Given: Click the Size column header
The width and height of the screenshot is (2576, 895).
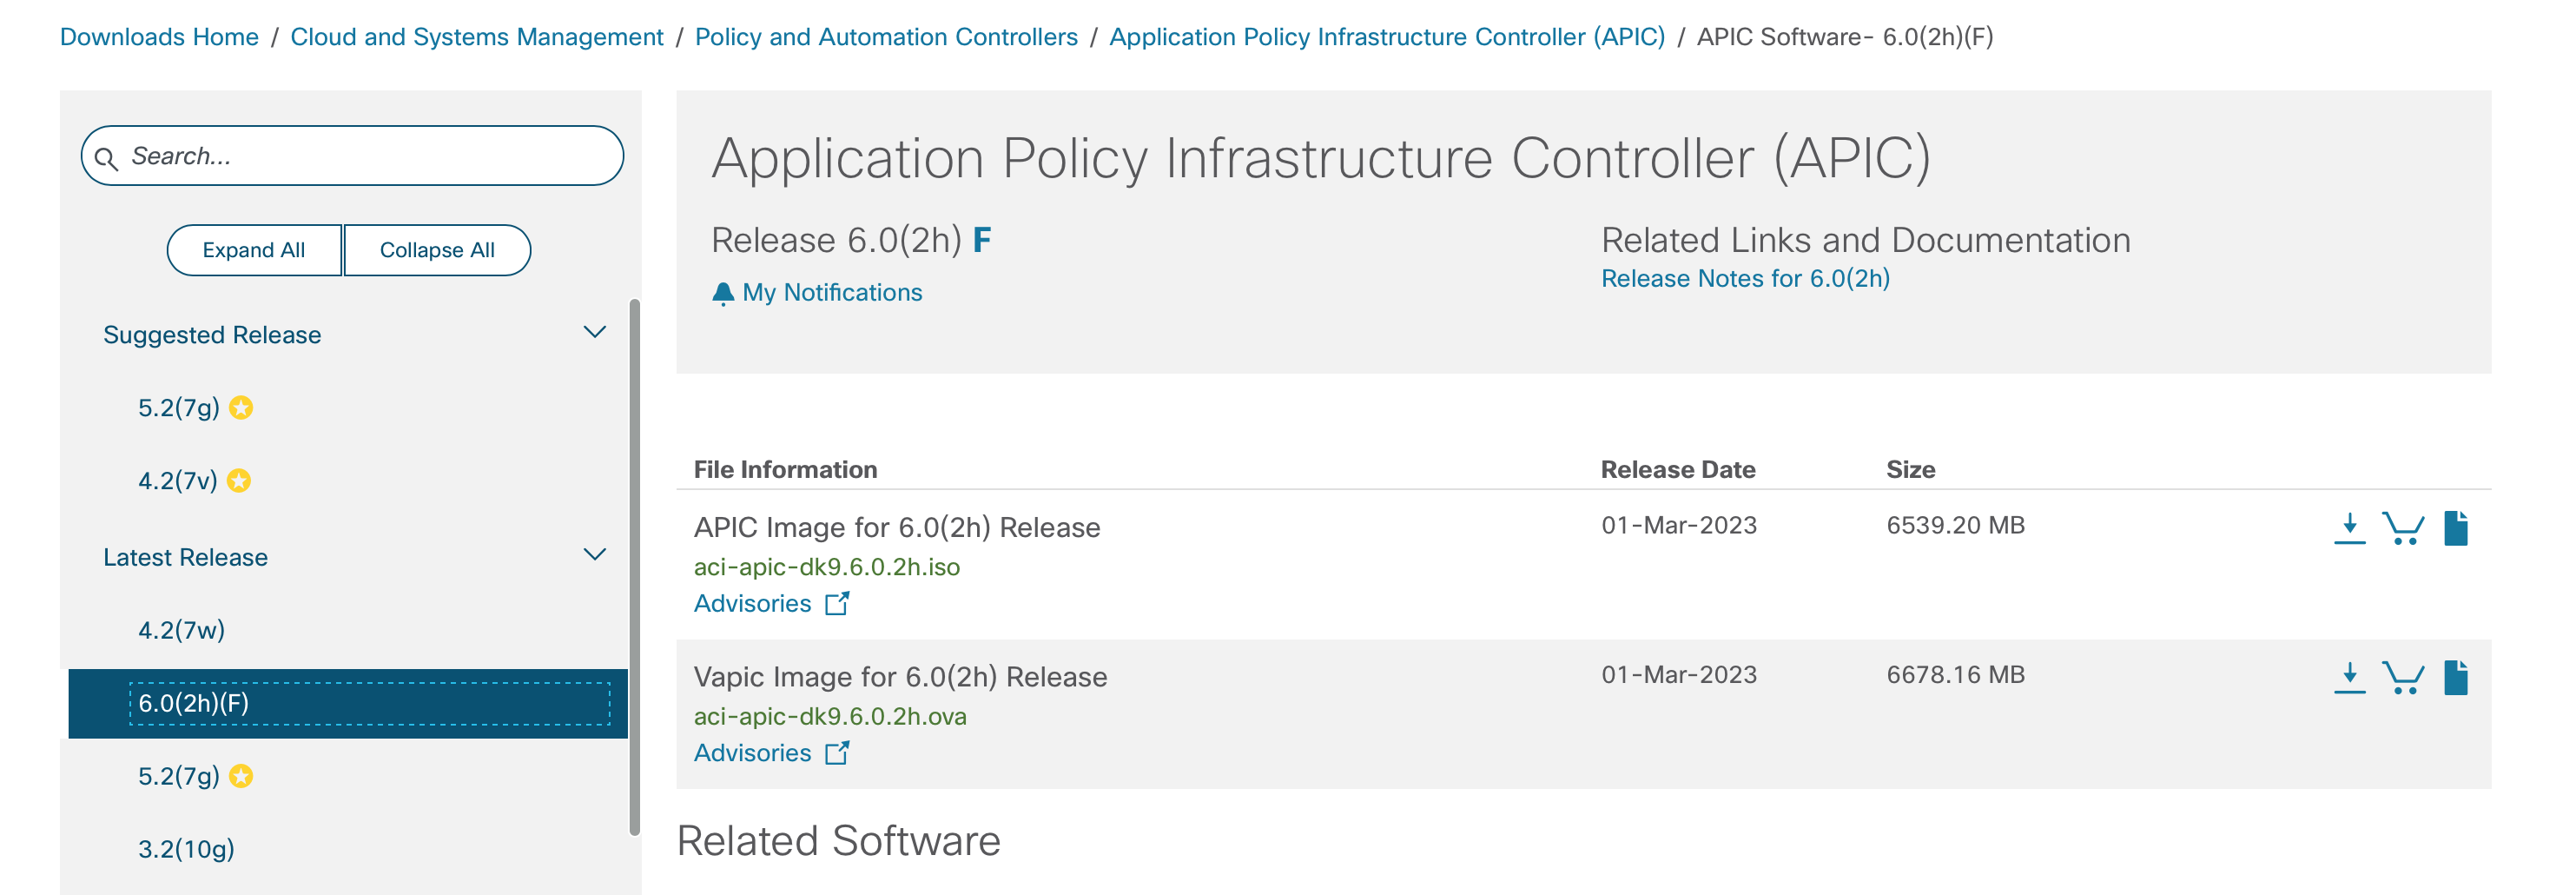Looking at the screenshot, I should pyautogui.click(x=1910, y=469).
